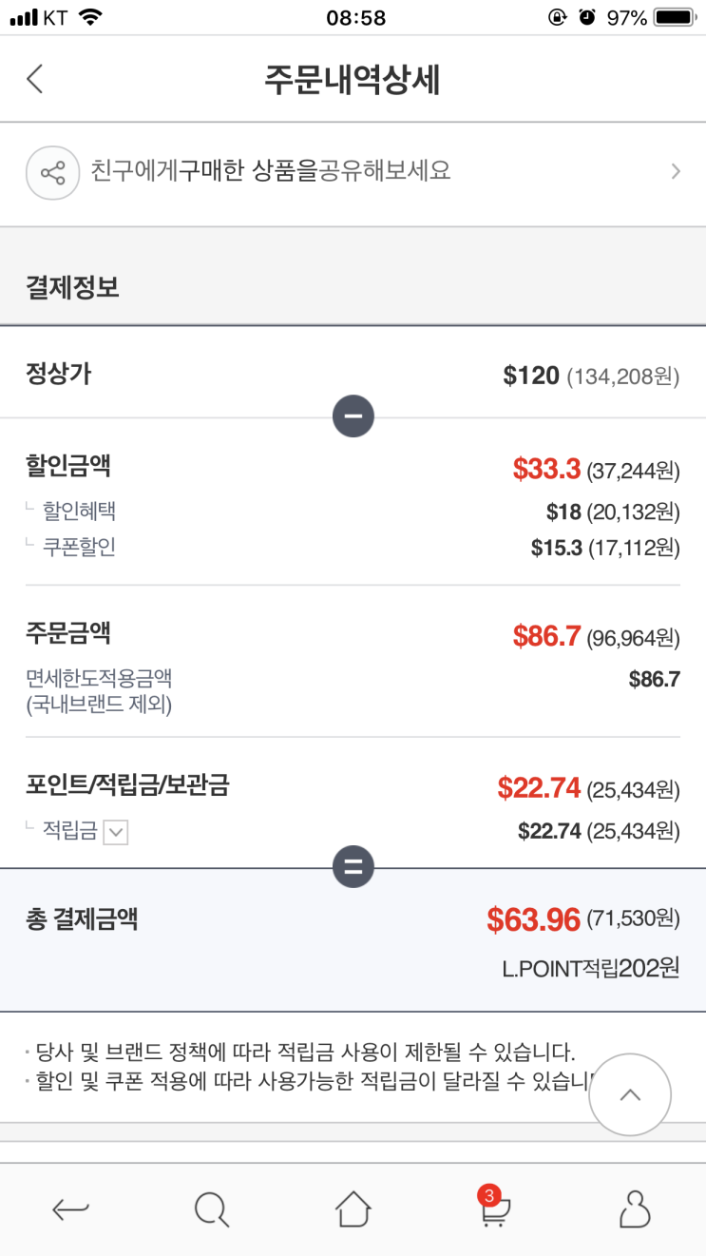The image size is (706, 1256).
Task: Open my account profile icon
Action: (634, 1209)
